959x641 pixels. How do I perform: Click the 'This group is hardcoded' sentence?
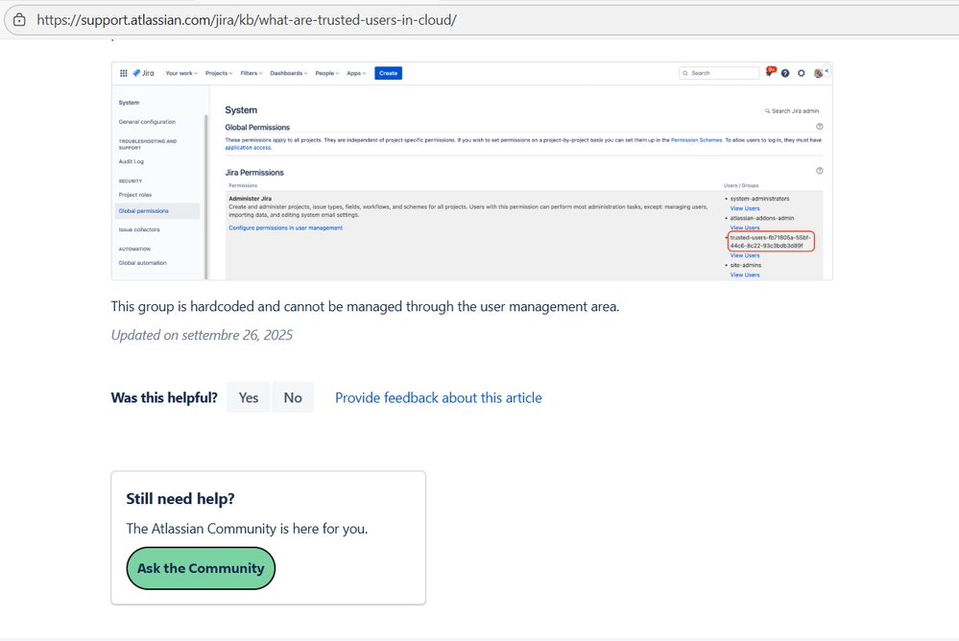(365, 306)
